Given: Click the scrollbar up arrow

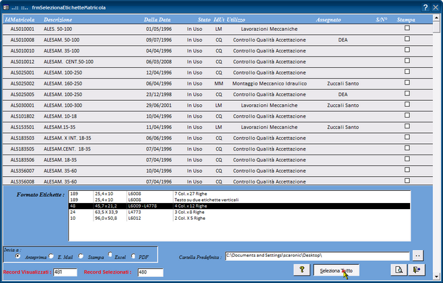Looking at the screenshot, I should pyautogui.click(x=437, y=17).
